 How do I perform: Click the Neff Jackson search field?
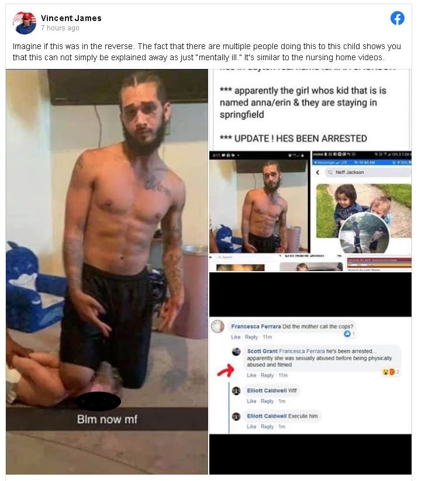[367, 172]
